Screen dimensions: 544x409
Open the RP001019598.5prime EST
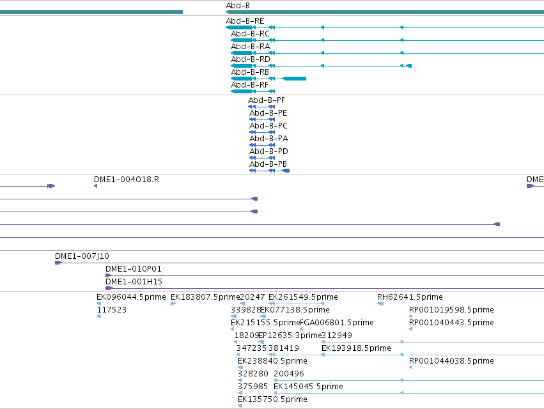tap(451, 310)
